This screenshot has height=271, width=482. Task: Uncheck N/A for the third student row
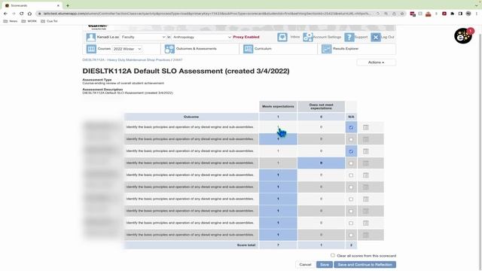[x=351, y=151]
